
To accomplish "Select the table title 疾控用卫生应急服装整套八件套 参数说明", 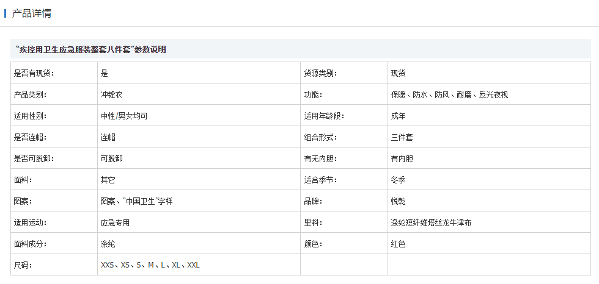I will pyautogui.click(x=90, y=49).
